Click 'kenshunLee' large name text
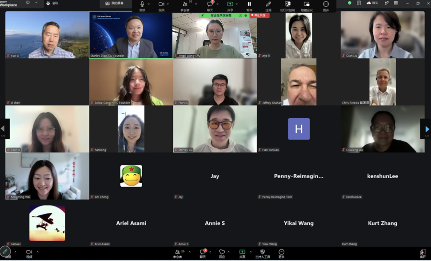The image size is (431, 261). (382, 176)
